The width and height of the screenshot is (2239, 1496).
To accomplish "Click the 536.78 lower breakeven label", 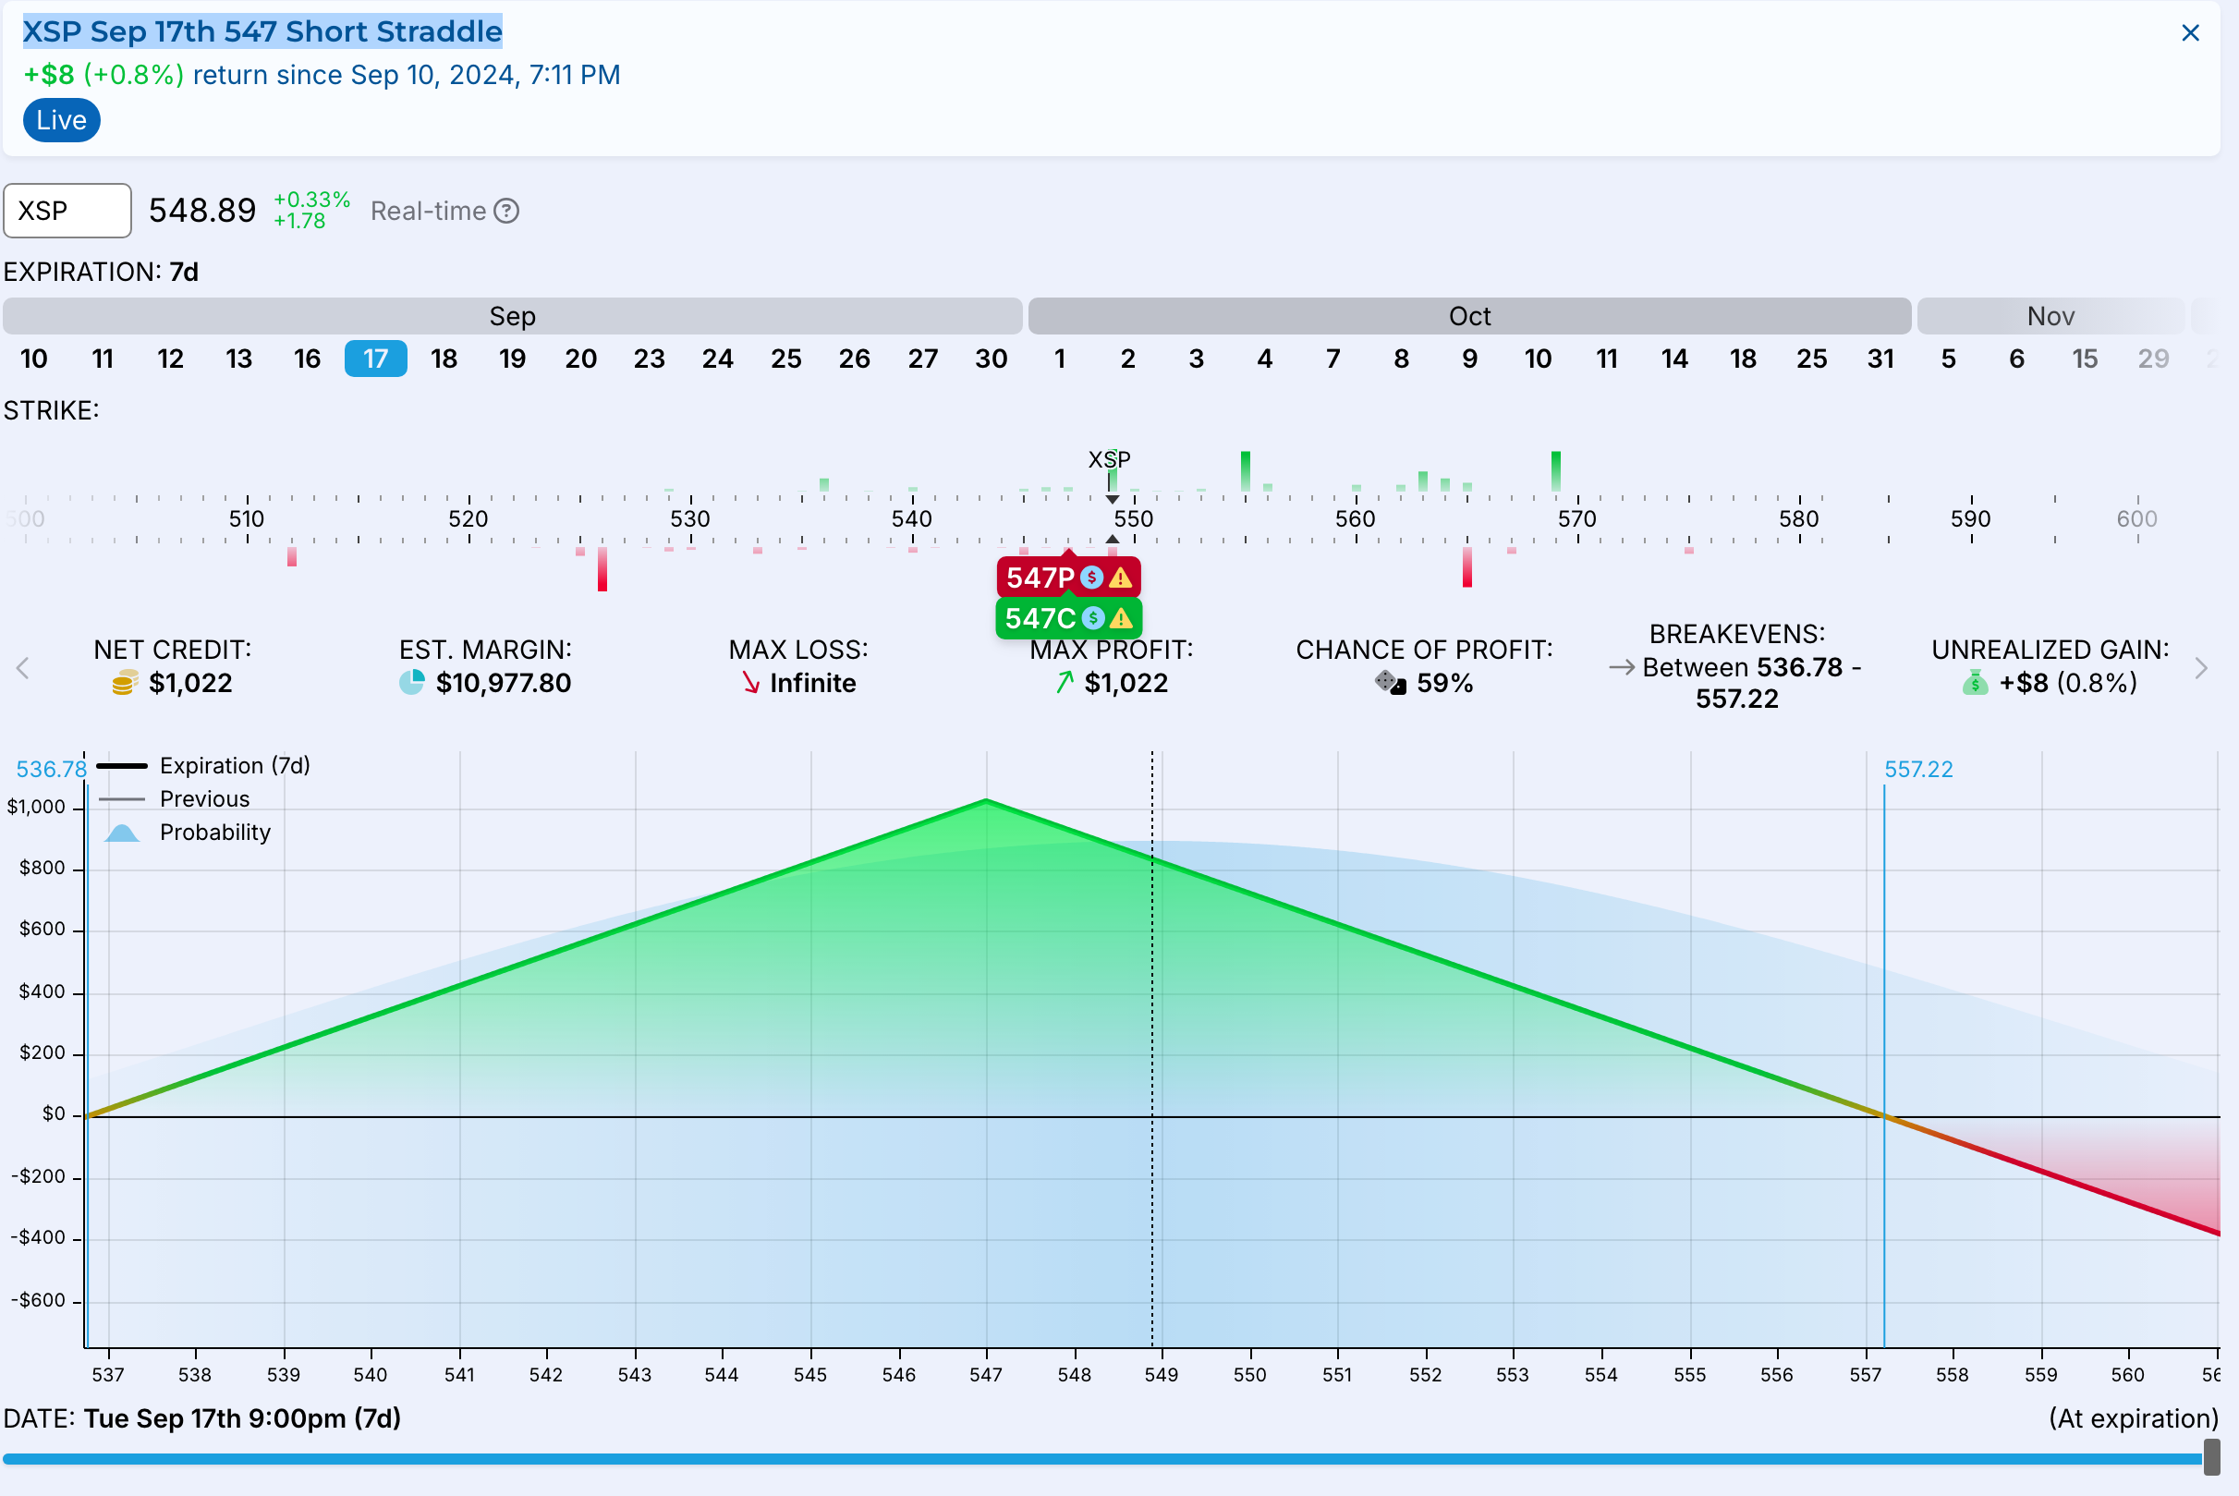I will point(51,769).
